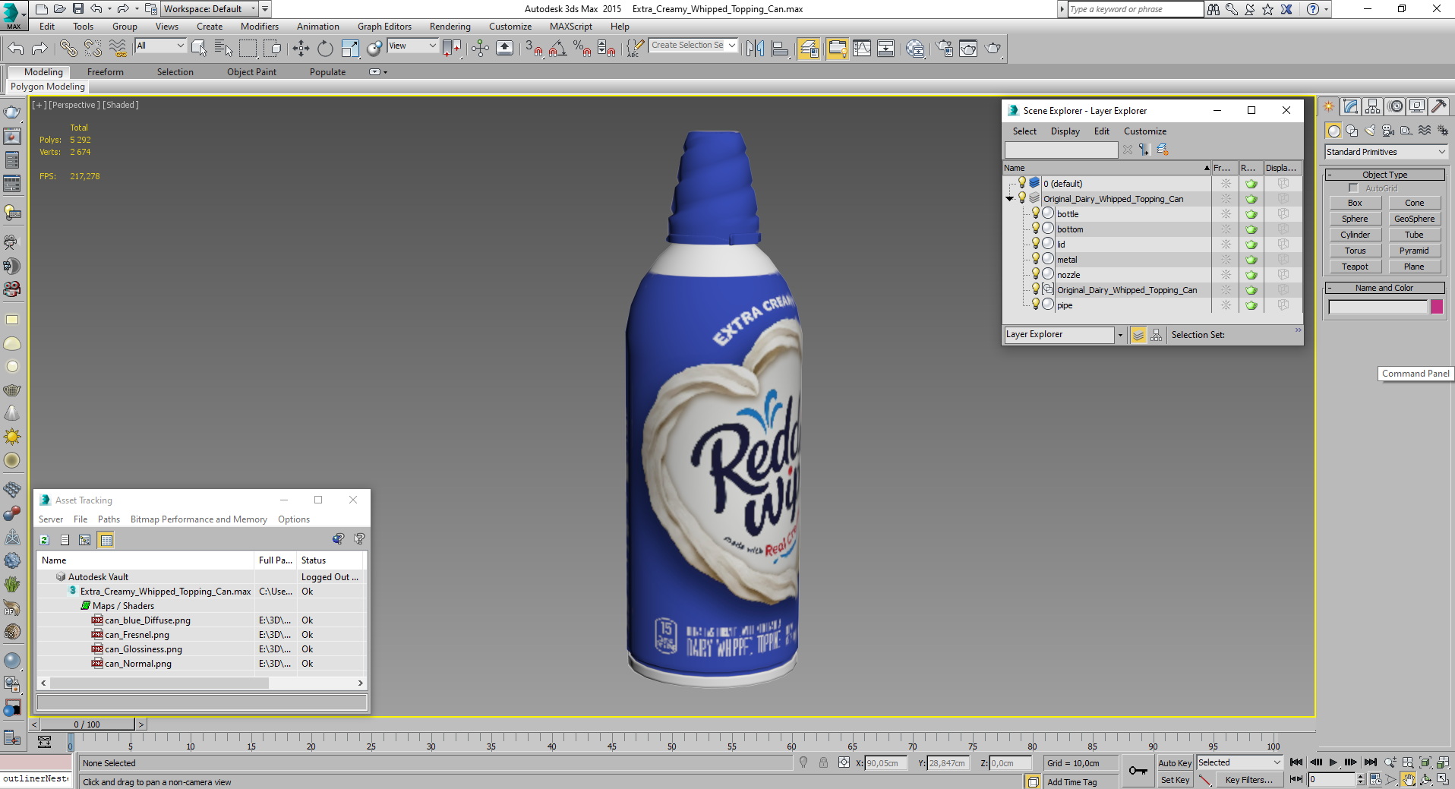Collapse Original_Dairy_Whipped_Topping_Can layer
Screen dimensions: 1455x789
1010,199
